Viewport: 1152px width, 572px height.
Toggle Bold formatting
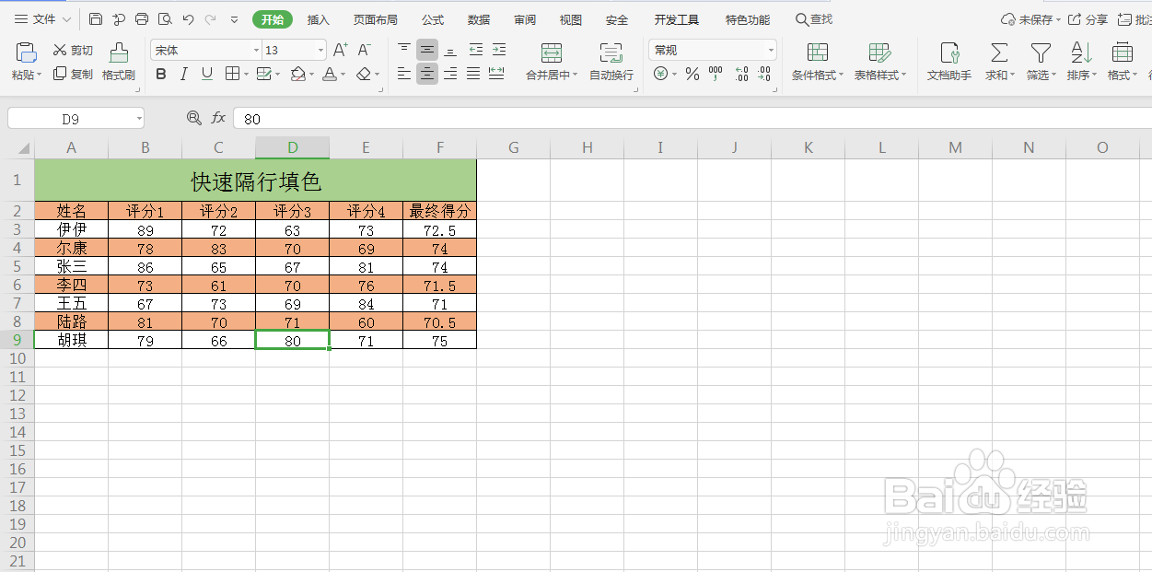(161, 74)
